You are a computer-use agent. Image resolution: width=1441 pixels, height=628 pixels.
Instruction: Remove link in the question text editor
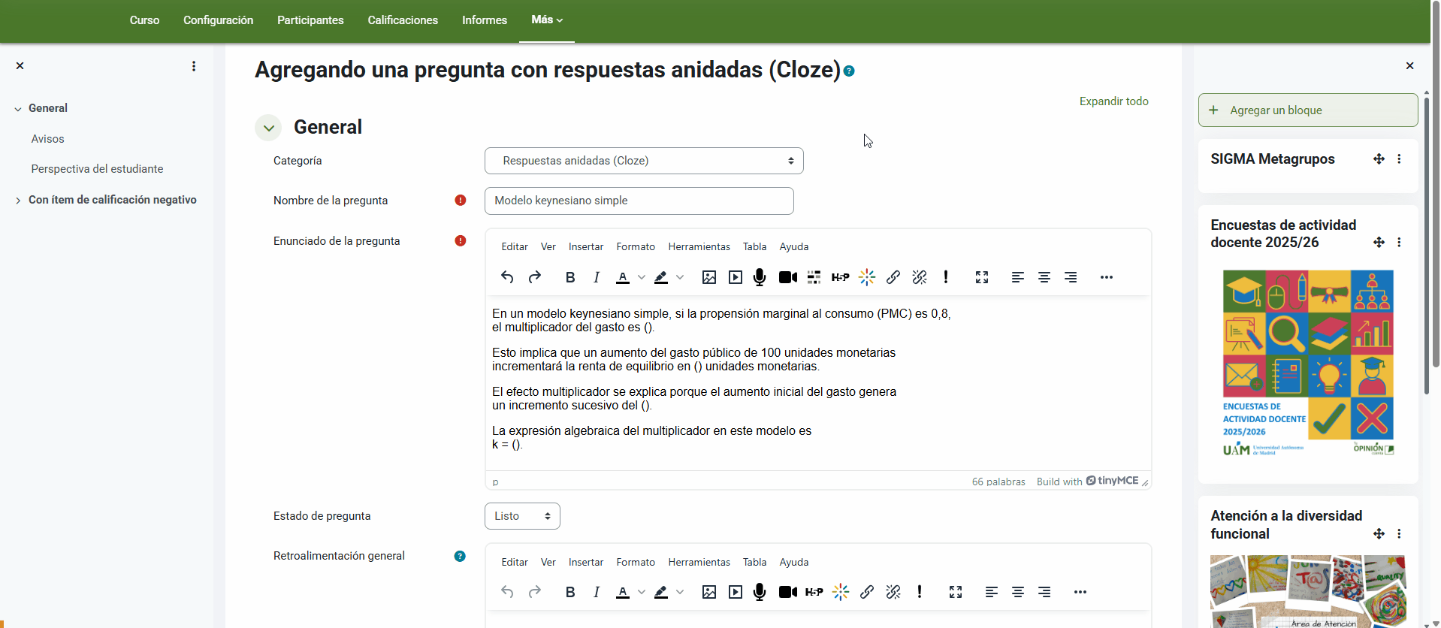(920, 277)
